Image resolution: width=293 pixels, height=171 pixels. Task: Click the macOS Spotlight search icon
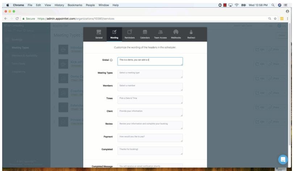click(273, 5)
